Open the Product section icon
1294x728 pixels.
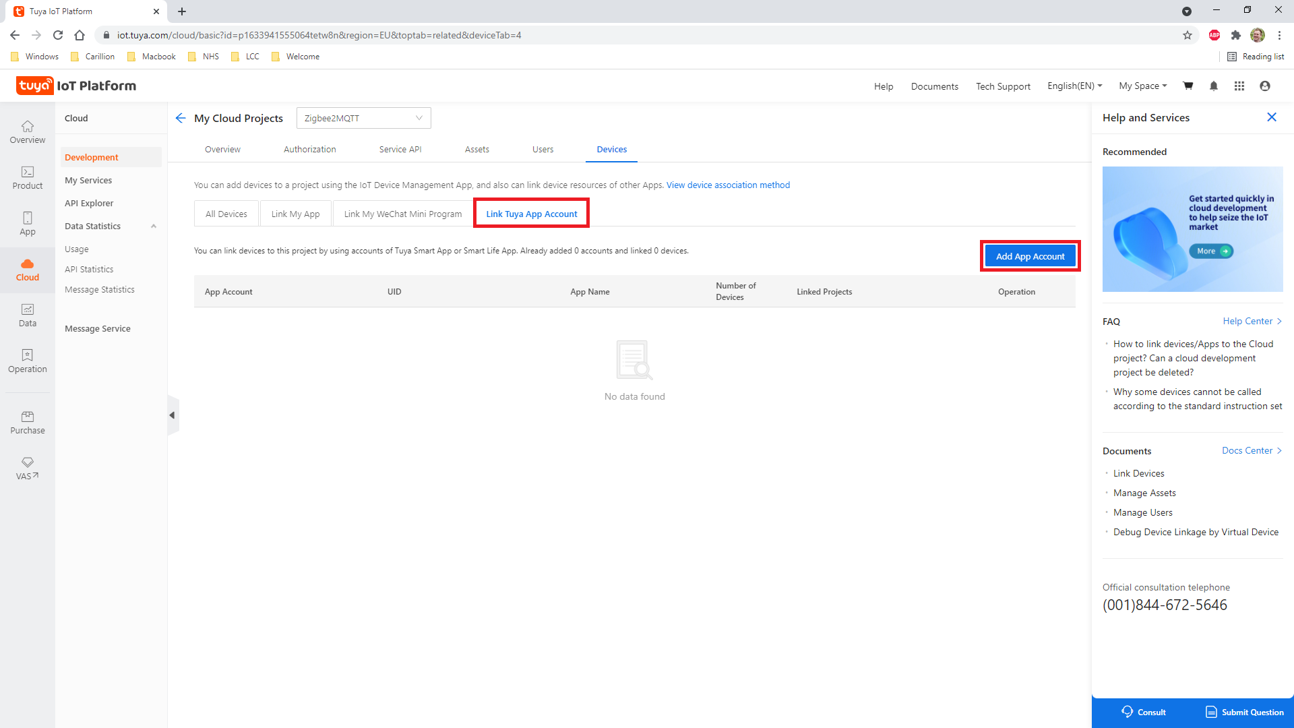pyautogui.click(x=28, y=178)
